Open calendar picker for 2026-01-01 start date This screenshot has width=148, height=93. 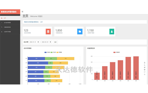click(x=38, y=42)
